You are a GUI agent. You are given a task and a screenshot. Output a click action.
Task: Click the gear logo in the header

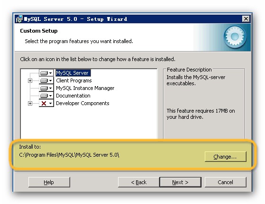pos(235,36)
